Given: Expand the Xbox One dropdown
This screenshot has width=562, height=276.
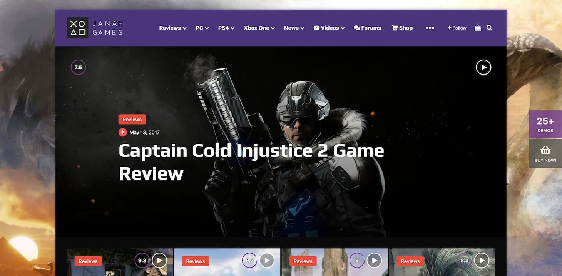Looking at the screenshot, I should (258, 28).
